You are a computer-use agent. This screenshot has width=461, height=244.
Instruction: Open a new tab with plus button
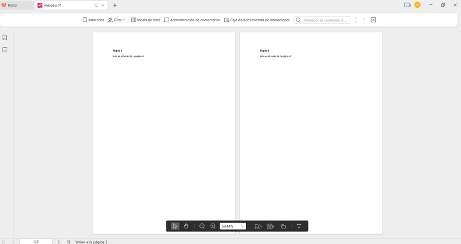pyautogui.click(x=115, y=5)
